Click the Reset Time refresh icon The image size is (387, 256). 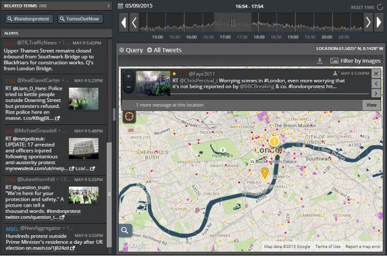380,7
